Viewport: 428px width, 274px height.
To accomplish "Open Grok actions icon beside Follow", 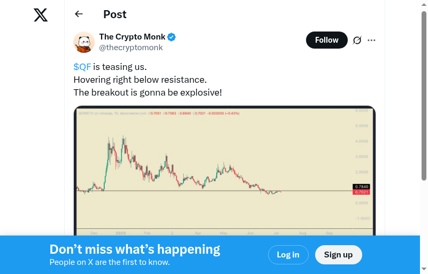I will pos(357,40).
